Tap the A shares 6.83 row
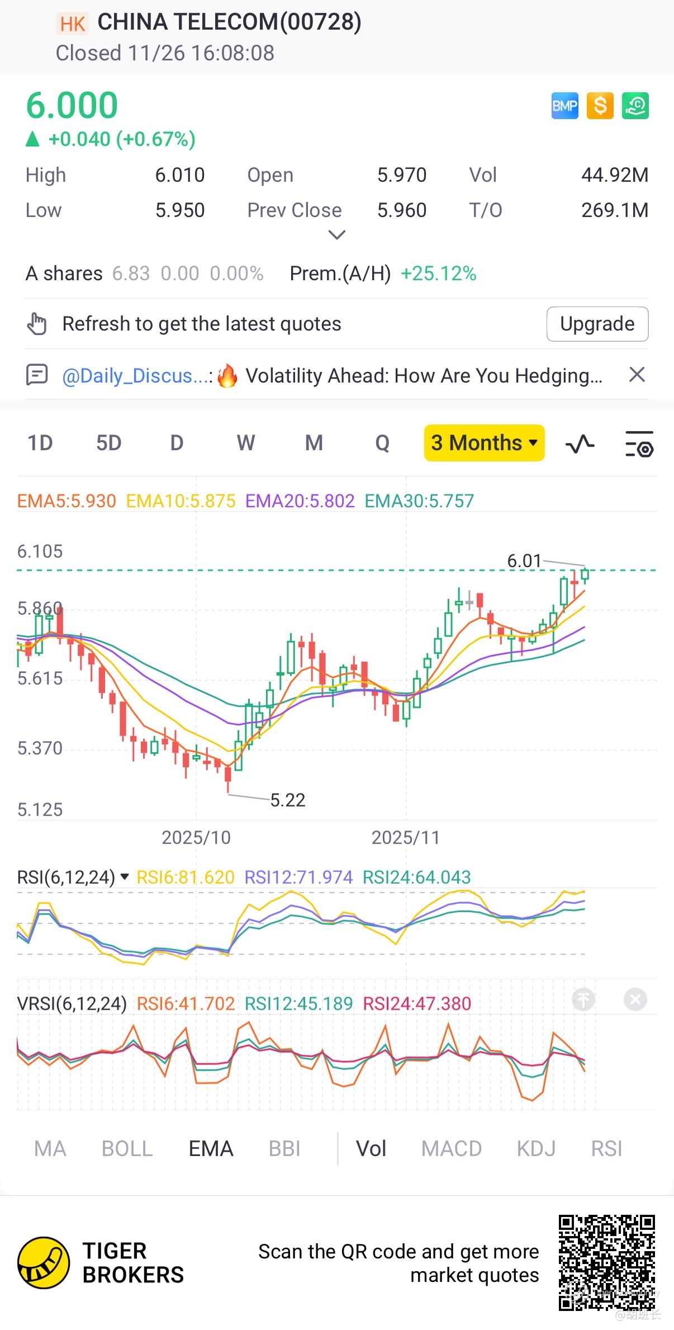 point(145,273)
